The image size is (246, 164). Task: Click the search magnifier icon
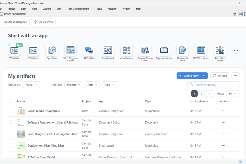pyautogui.click(x=192, y=85)
